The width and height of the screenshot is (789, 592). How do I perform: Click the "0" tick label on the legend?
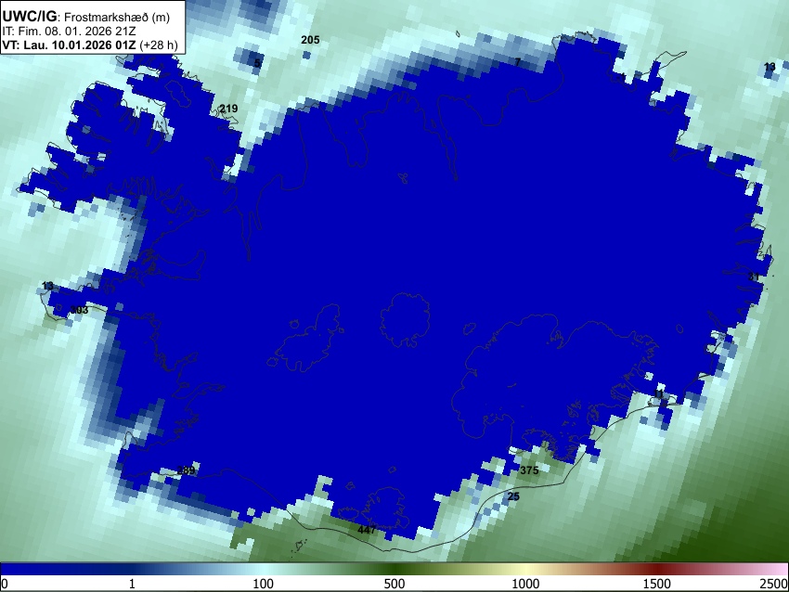pos(5,584)
